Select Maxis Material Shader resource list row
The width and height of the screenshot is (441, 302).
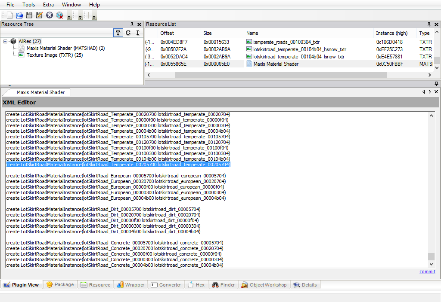coord(289,64)
